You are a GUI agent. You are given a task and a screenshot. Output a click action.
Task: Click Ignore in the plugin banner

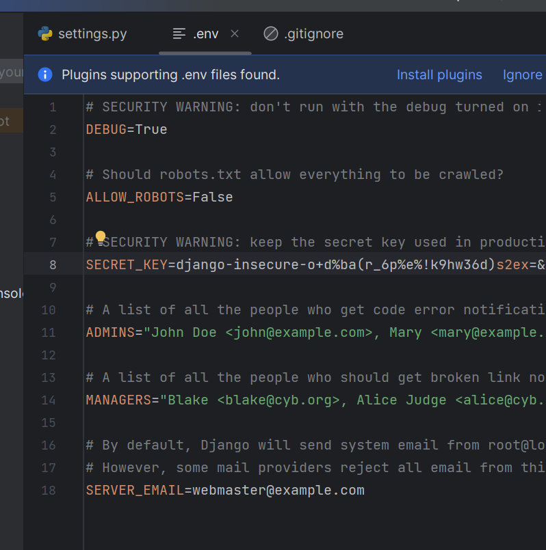[x=523, y=74]
